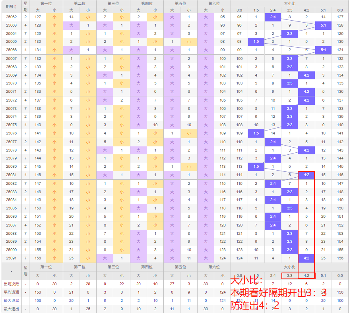
Task: Click period number 25081
Action: coord(12,175)
